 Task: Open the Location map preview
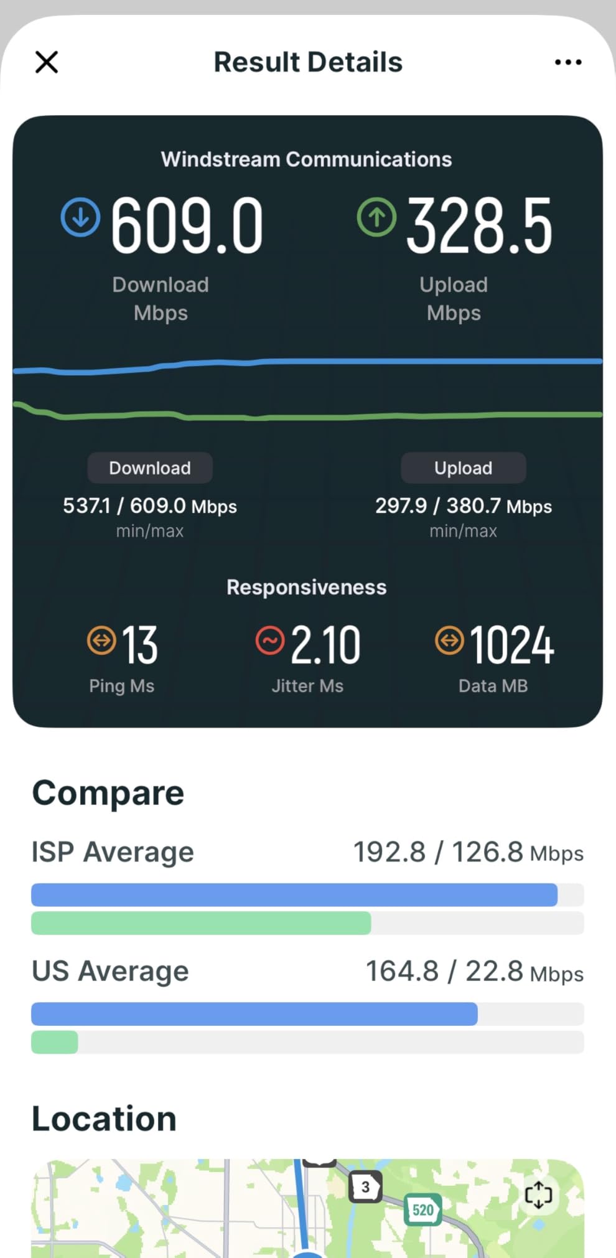coord(307,1208)
